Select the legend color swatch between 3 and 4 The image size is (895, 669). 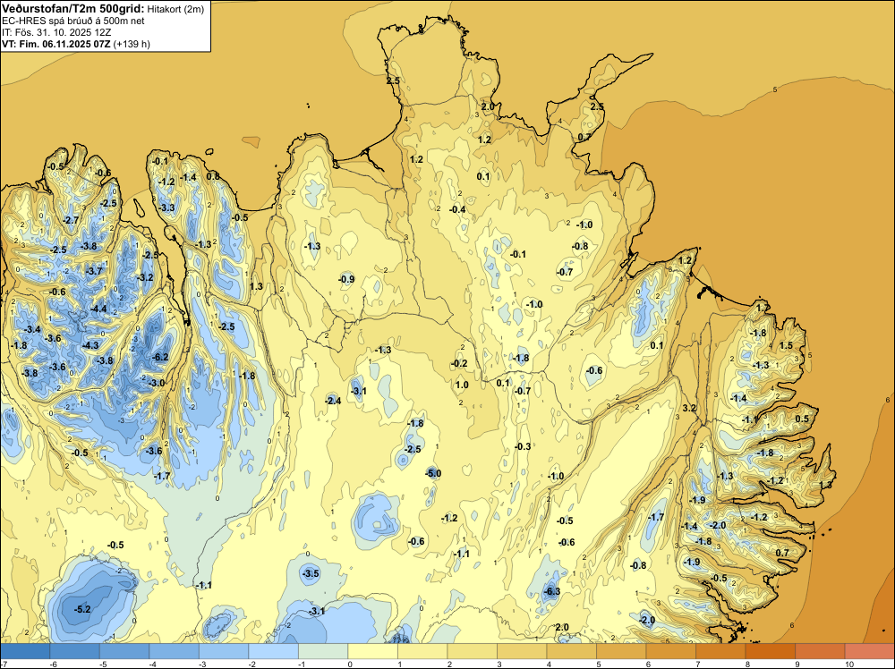click(x=522, y=651)
